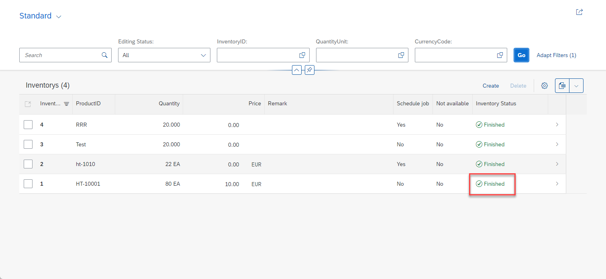Screen dimensions: 606x279
Task: Open the Standard view variant dropdown
Action: 59,17
